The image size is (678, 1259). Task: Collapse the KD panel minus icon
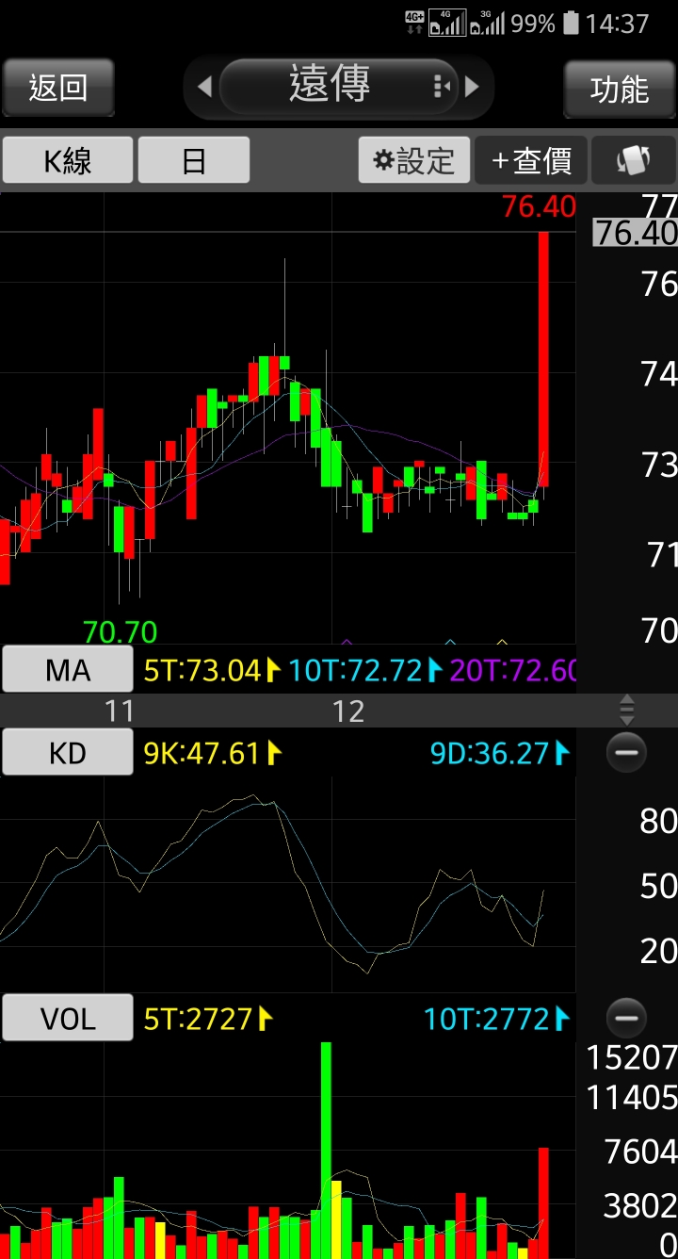click(x=626, y=752)
